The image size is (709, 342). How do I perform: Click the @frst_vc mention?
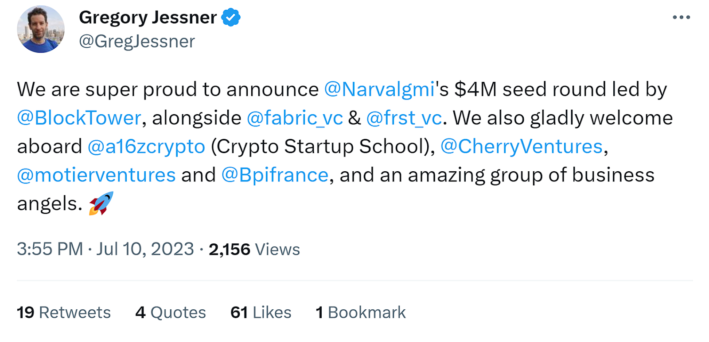pyautogui.click(x=404, y=118)
